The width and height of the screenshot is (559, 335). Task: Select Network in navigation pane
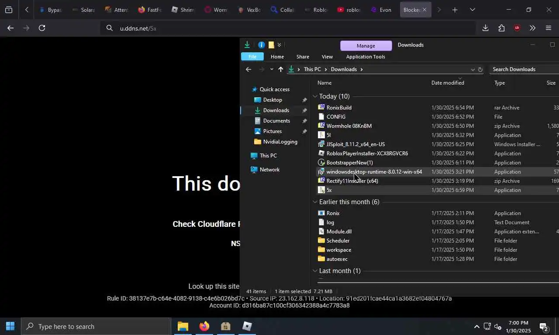pos(269,170)
